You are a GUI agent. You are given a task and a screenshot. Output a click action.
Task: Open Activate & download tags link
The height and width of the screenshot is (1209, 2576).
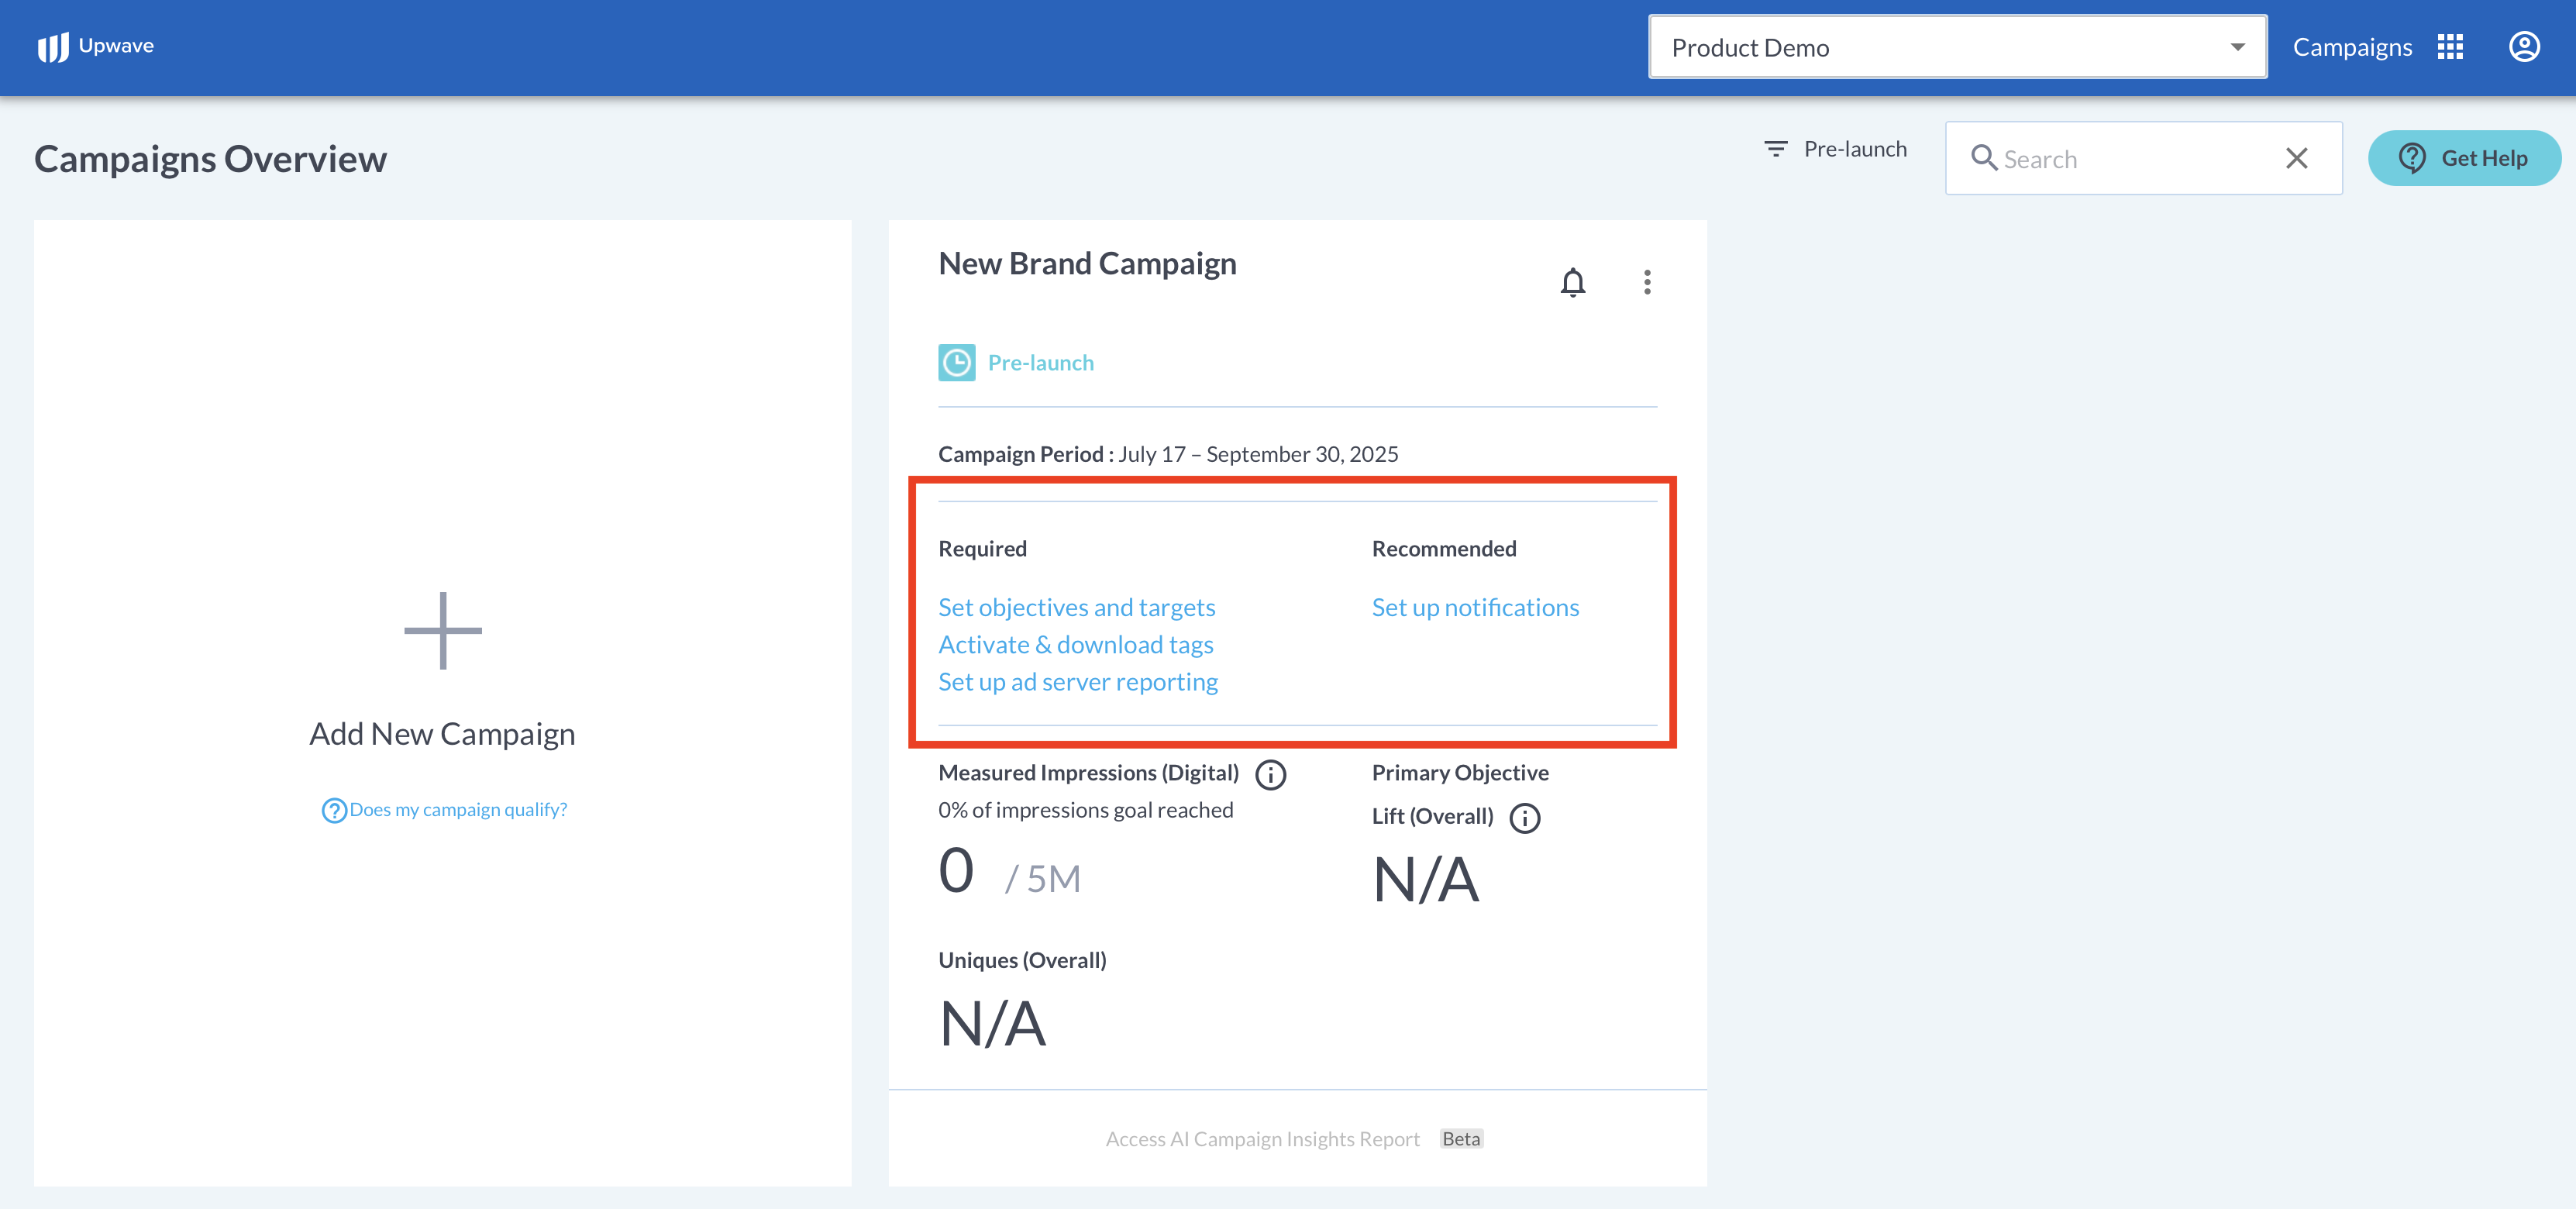point(1075,644)
